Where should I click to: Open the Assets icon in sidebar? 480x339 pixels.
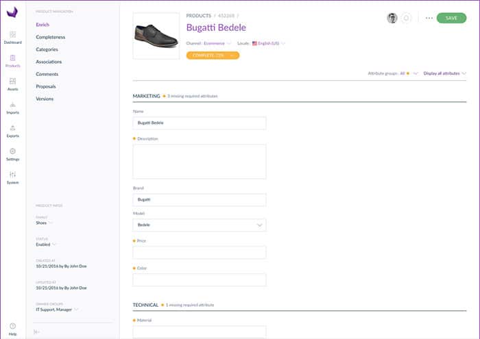(12, 84)
